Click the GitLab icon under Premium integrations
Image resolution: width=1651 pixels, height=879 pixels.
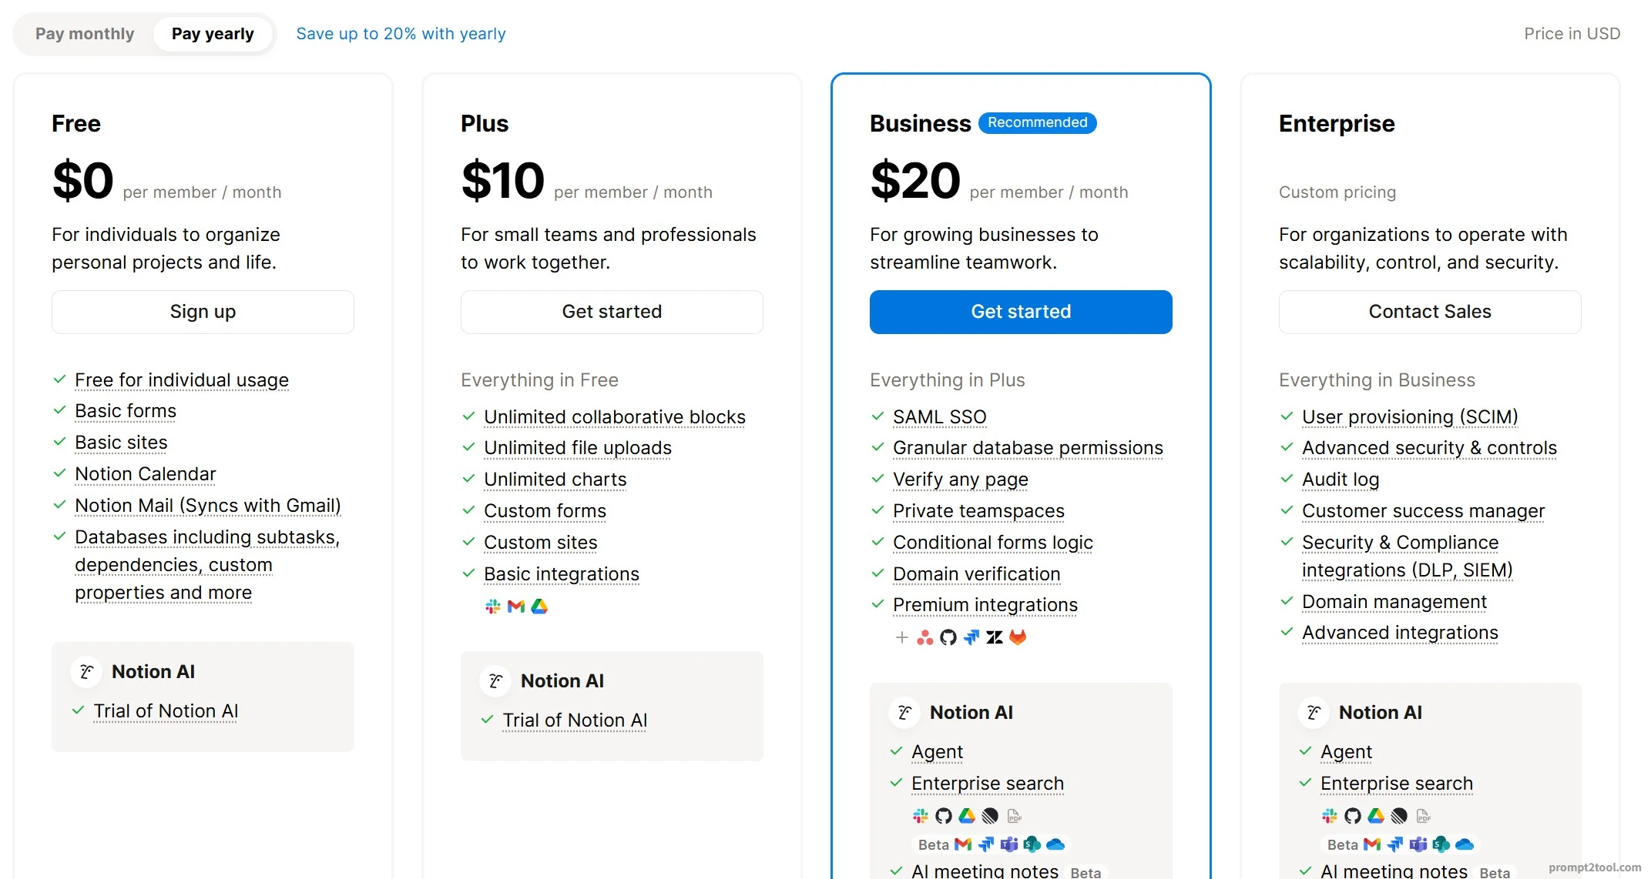1018,637
